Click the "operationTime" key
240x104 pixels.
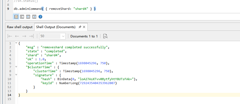(x=40, y=63)
